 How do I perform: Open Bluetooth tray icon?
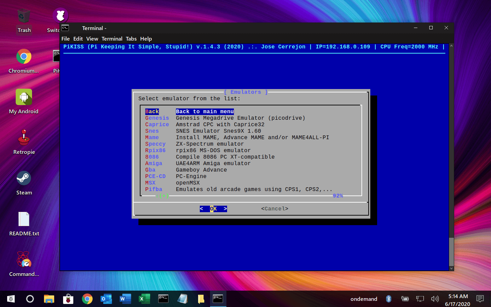pos(388,299)
